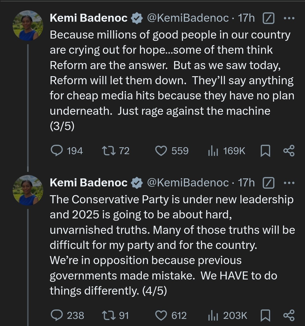The image size is (305, 326).
Task: Like the tweet with 612 likes
Action: tap(161, 315)
